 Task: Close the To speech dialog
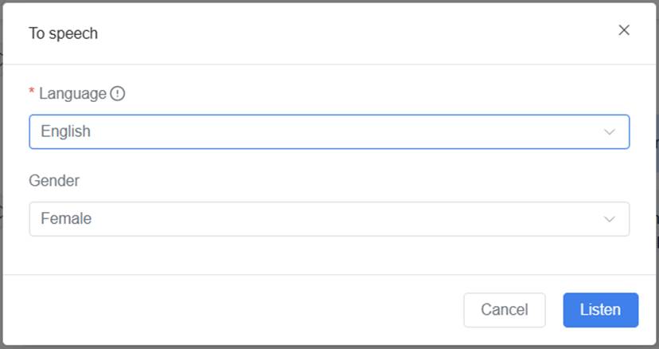tap(624, 30)
